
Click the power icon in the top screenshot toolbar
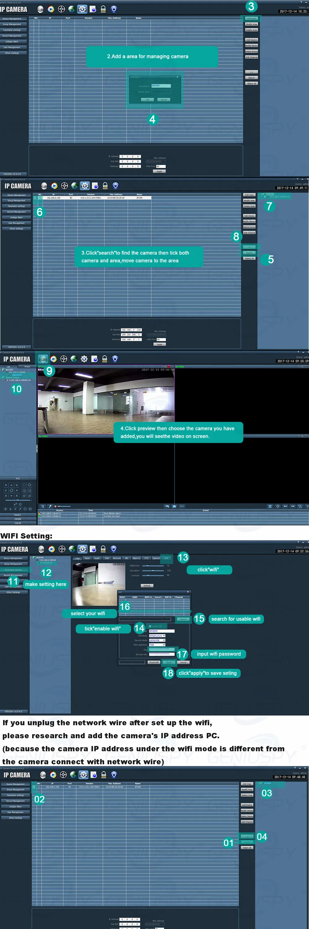pos(114,9)
